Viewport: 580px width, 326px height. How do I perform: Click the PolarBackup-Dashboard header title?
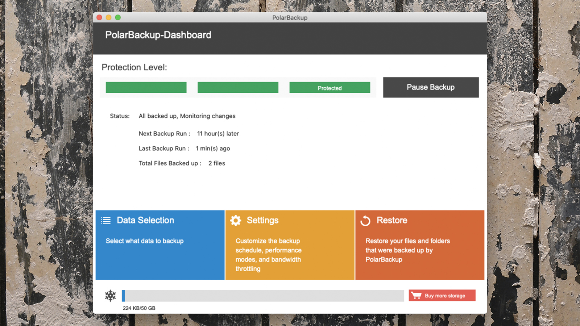[158, 35]
